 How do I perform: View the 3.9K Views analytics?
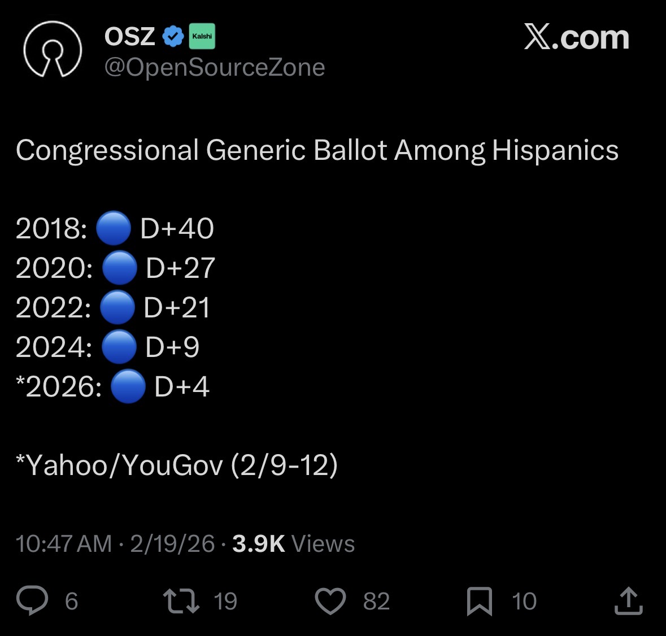pos(294,544)
